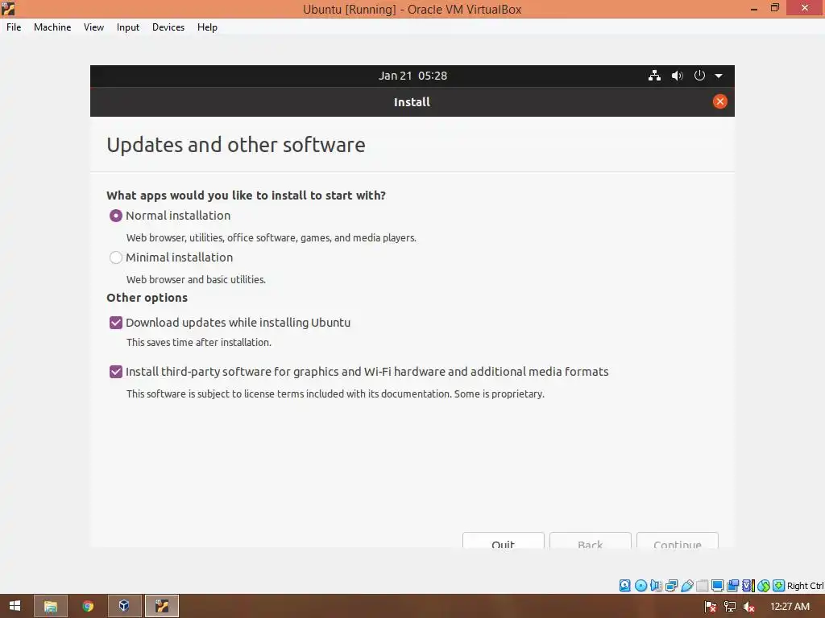Viewport: 825px width, 618px height.
Task: Open the Help menu
Action: [x=207, y=27]
